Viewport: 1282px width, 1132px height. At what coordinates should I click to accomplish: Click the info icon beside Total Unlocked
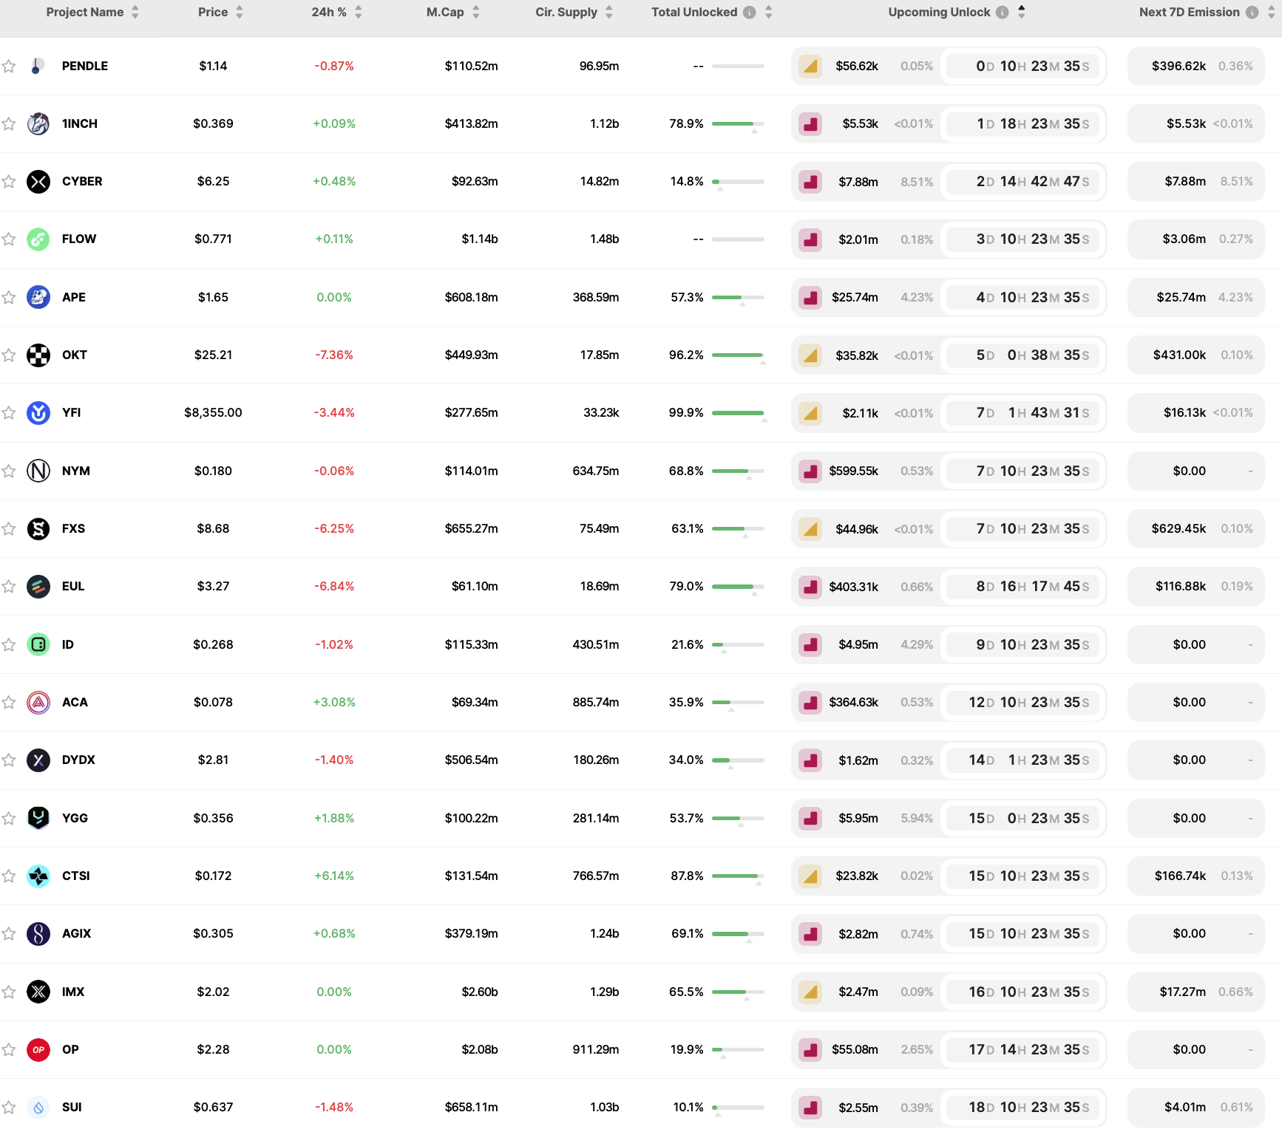pos(750,13)
